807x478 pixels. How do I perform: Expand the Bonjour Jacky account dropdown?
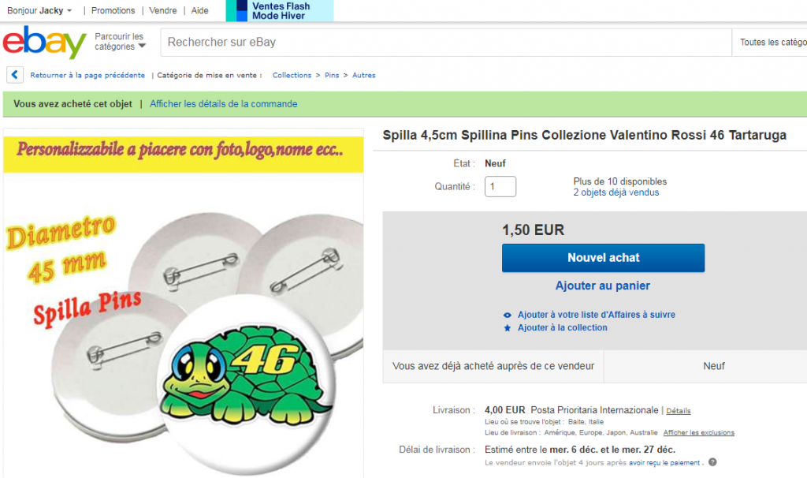[x=39, y=10]
